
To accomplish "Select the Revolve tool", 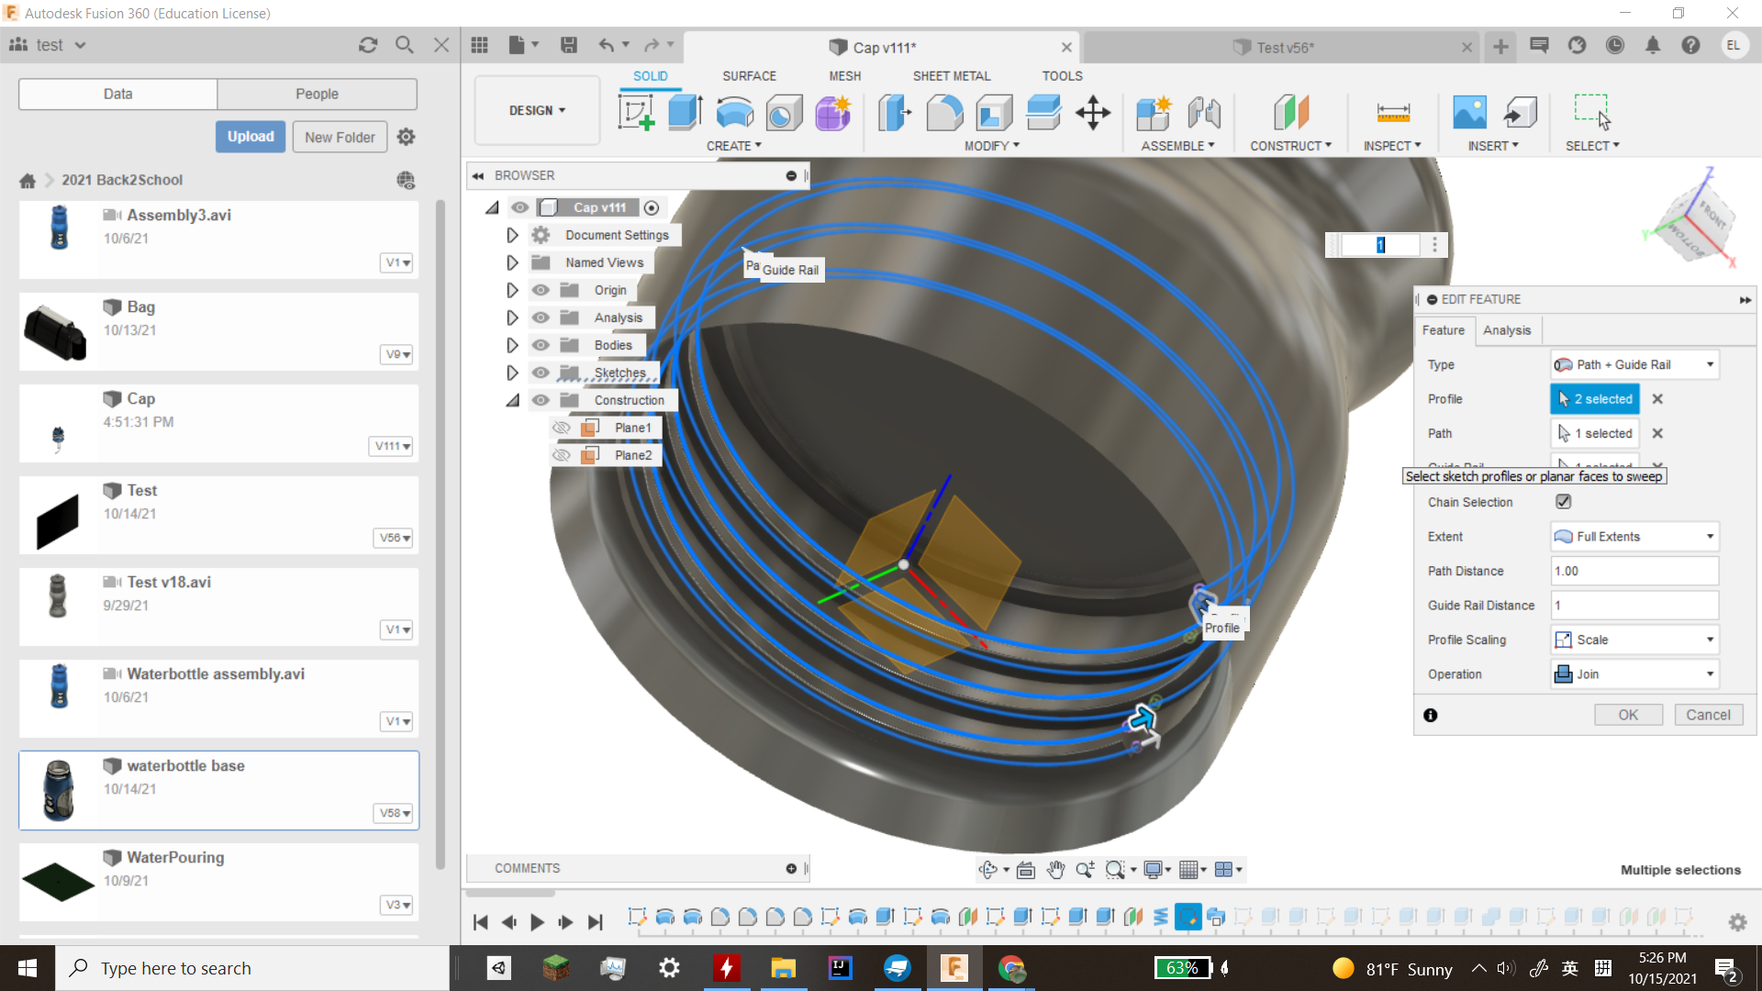I will click(x=734, y=112).
